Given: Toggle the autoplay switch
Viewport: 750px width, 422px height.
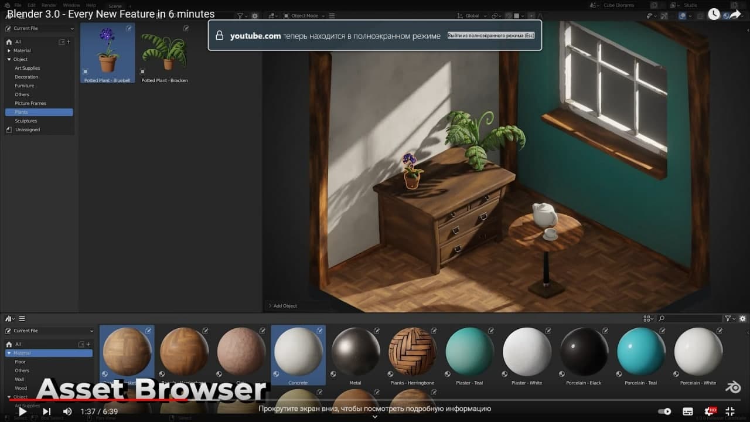Looking at the screenshot, I should pos(664,411).
